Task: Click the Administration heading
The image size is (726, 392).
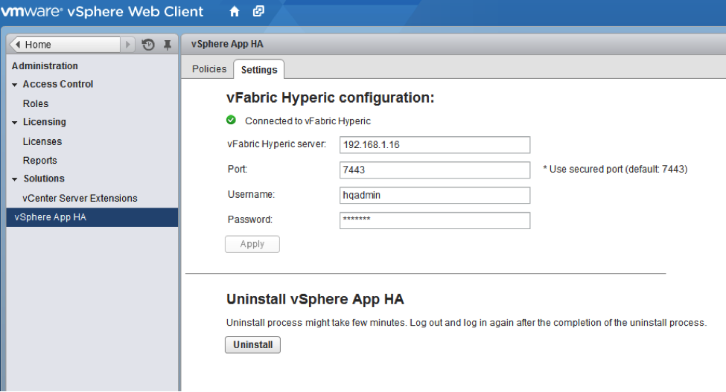Action: click(x=45, y=65)
